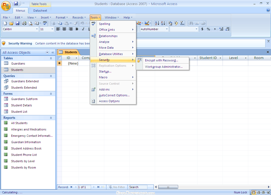
Task: Click the Increase Decimals icon
Action: (221, 29)
